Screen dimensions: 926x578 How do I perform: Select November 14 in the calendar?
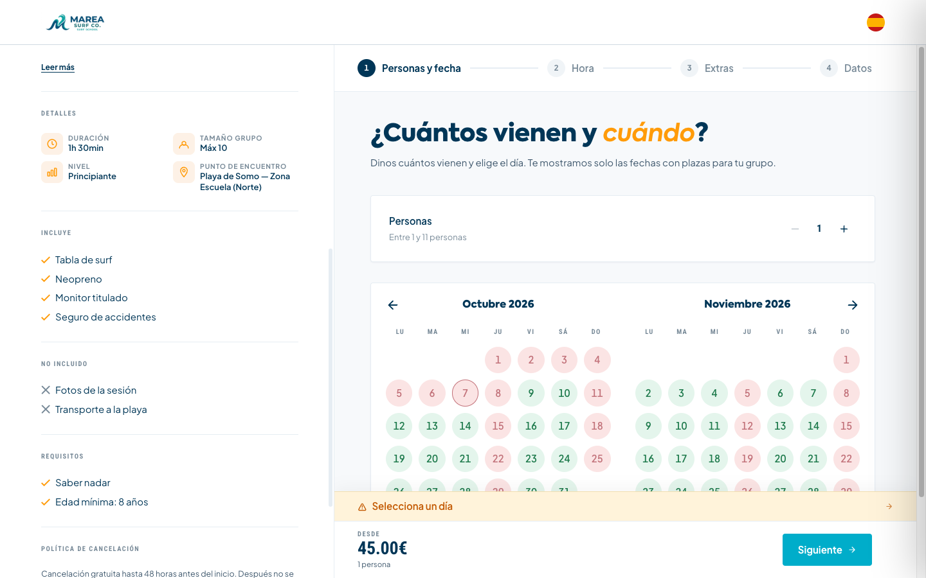(813, 426)
